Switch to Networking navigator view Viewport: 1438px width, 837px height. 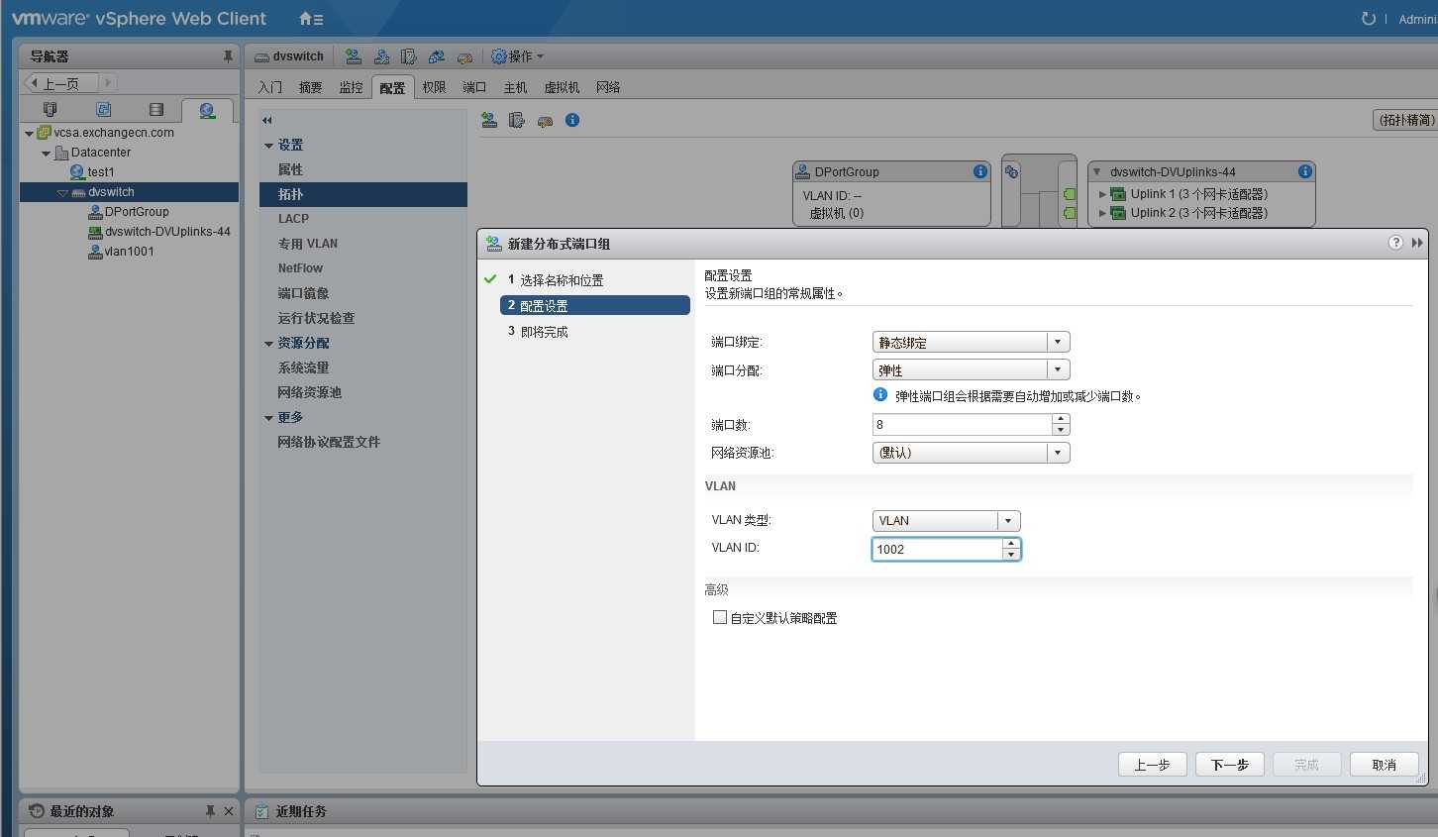[207, 110]
